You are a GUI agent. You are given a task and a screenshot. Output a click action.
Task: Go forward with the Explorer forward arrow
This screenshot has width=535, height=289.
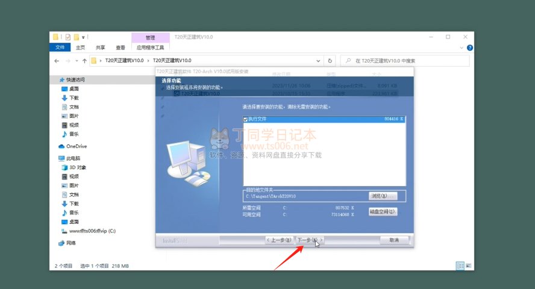point(68,61)
